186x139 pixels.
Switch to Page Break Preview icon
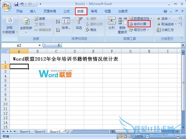(x=130, y=136)
